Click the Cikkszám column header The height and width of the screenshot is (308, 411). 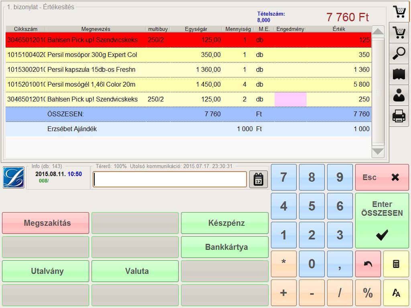[26, 29]
